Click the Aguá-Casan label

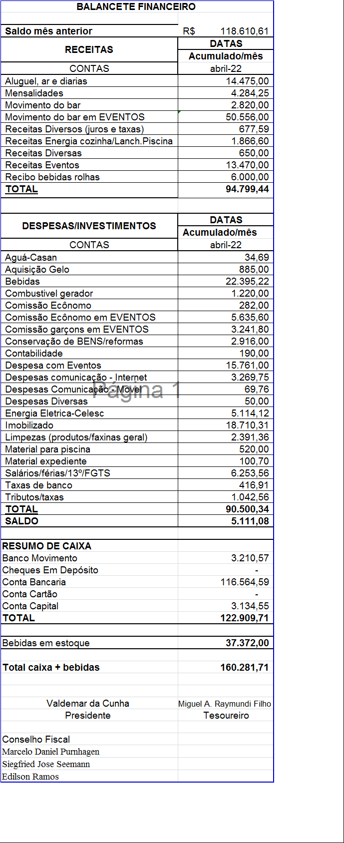coord(31,257)
